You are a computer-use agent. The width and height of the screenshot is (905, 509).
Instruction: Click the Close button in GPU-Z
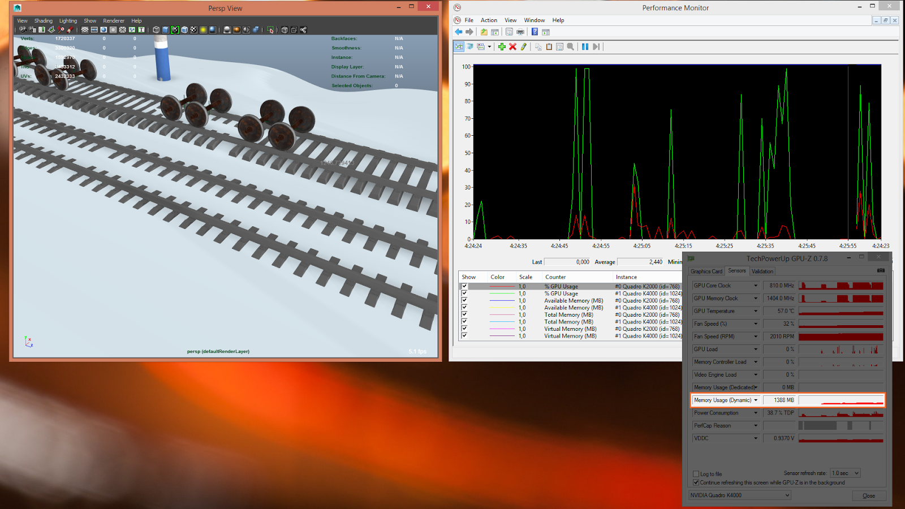pyautogui.click(x=869, y=495)
